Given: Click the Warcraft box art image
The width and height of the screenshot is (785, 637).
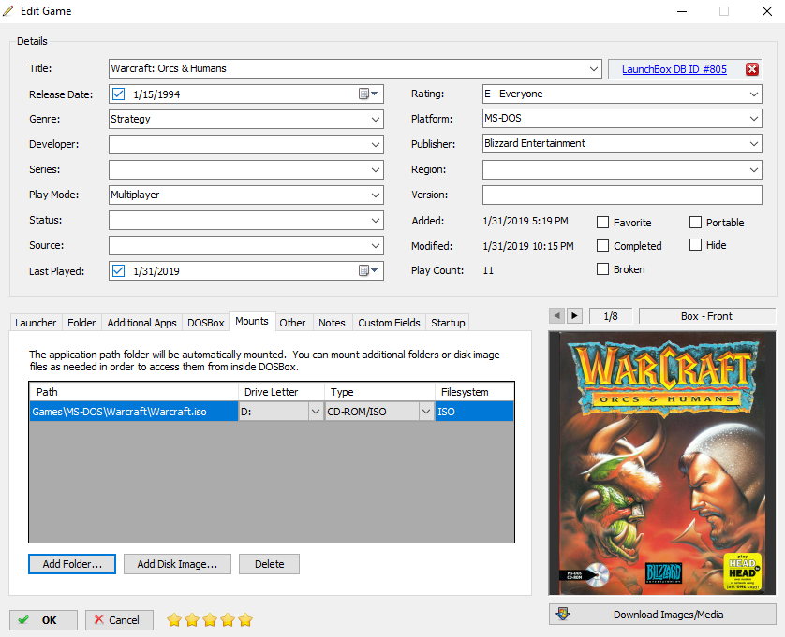Looking at the screenshot, I should 662,463.
